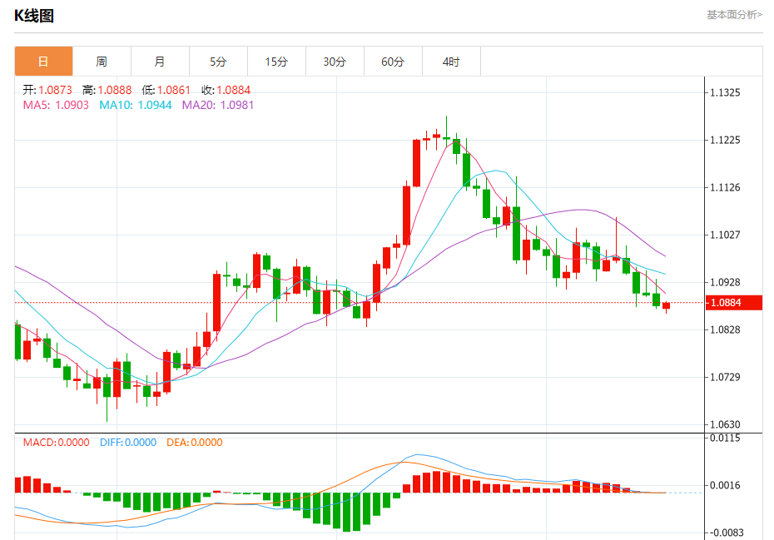Viewport: 774px width, 540px height.
Task: Click the MA20: 1.0981 legend
Action: [218, 105]
